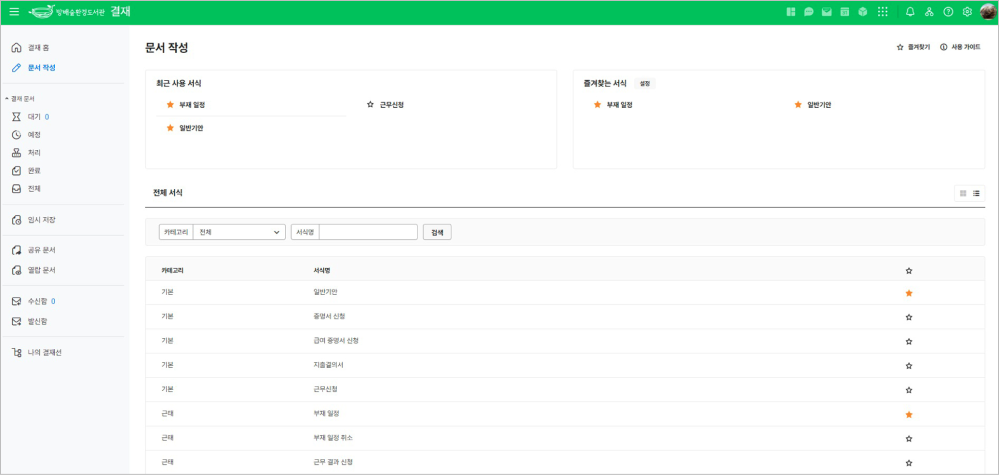Click the notification bell icon

pos(910,12)
